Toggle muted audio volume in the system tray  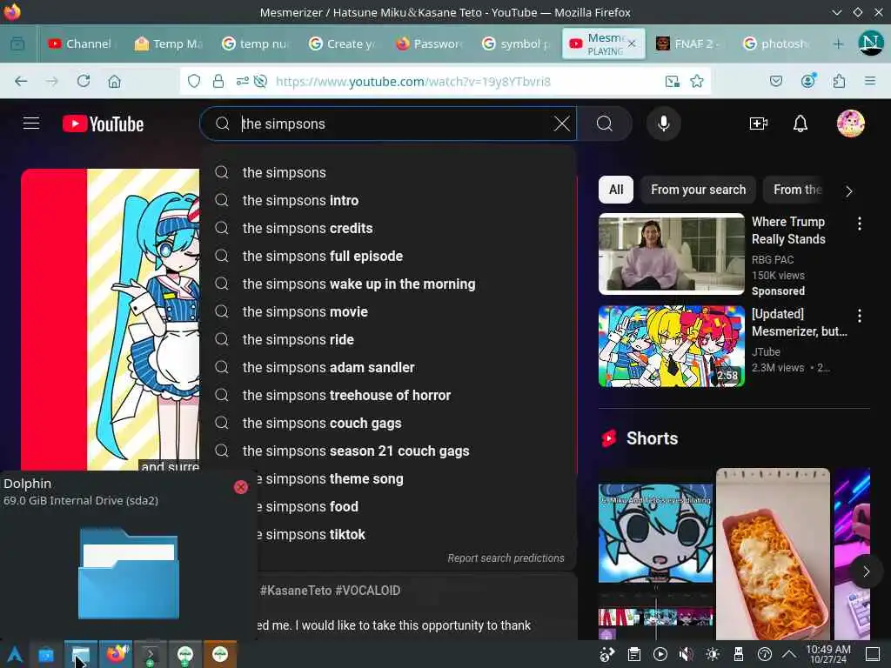coord(686,654)
